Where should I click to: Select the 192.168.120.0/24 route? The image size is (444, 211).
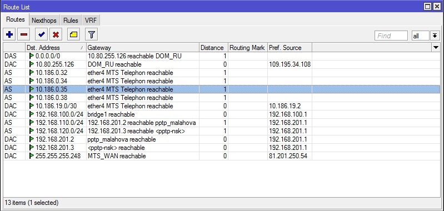point(221,131)
